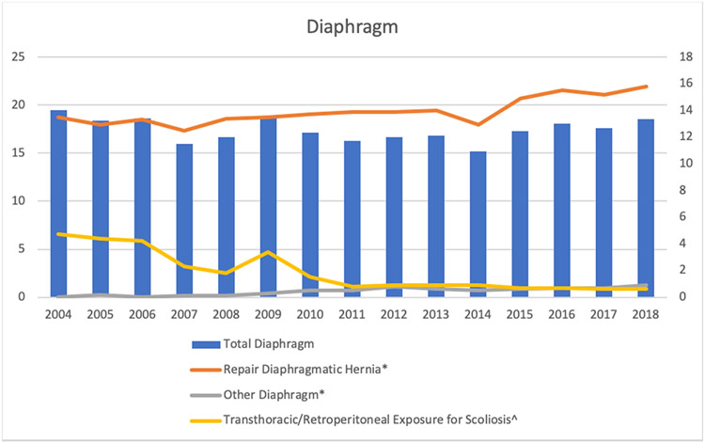Click the gray Other Diaphragm legend line

[206, 395]
